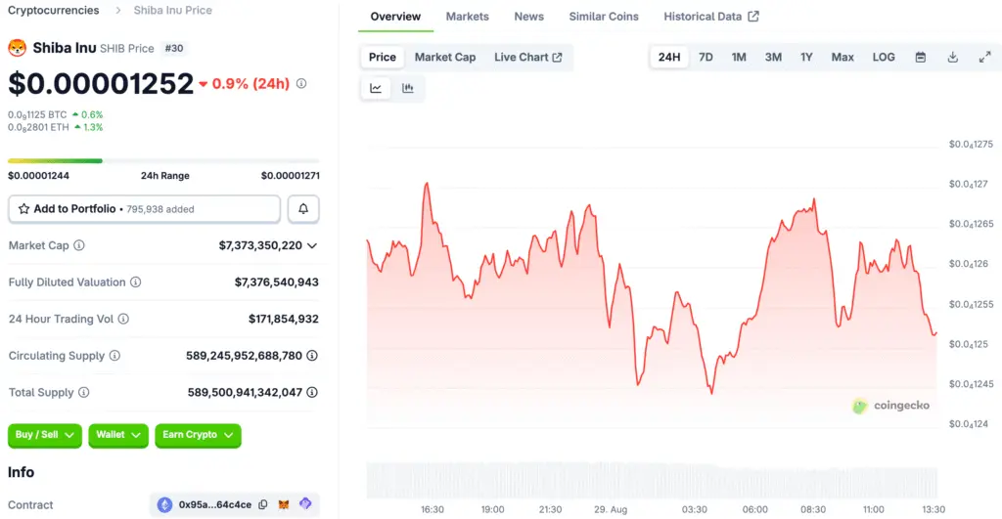Show Fully Diluted Valuation info icon
Image resolution: width=1002 pixels, height=519 pixels.
pyautogui.click(x=135, y=282)
